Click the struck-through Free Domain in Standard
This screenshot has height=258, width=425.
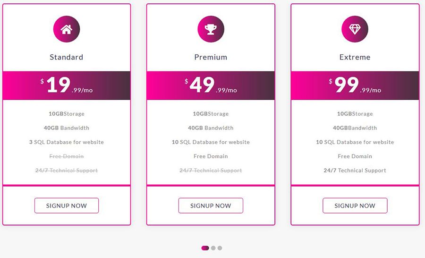coord(67,156)
